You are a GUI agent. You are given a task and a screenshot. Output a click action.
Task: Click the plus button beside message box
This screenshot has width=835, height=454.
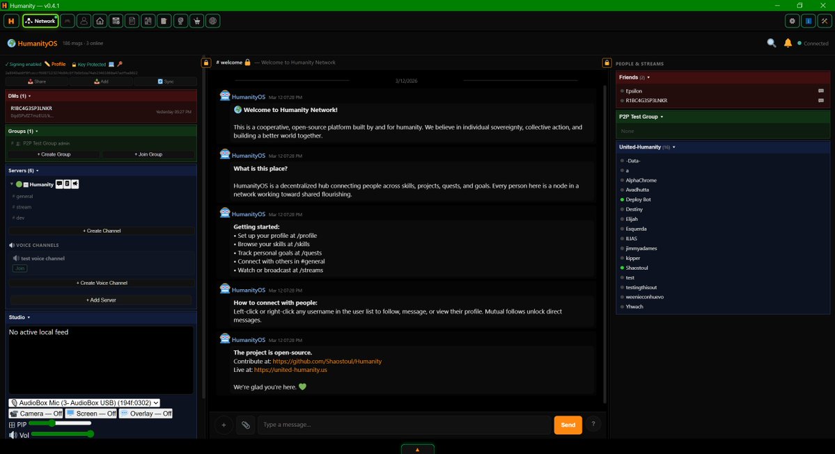tap(224, 425)
